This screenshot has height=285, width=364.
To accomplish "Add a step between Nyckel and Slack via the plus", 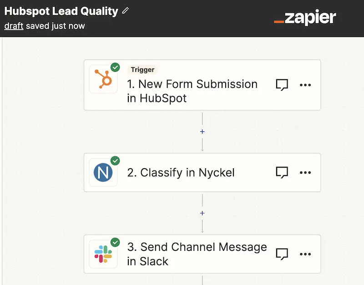I will 202,213.
